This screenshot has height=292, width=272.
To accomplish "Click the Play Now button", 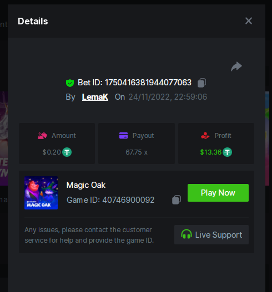I will (x=218, y=193).
